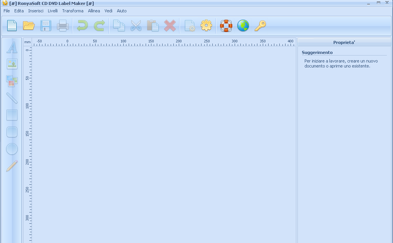Click the Print icon

(63, 25)
